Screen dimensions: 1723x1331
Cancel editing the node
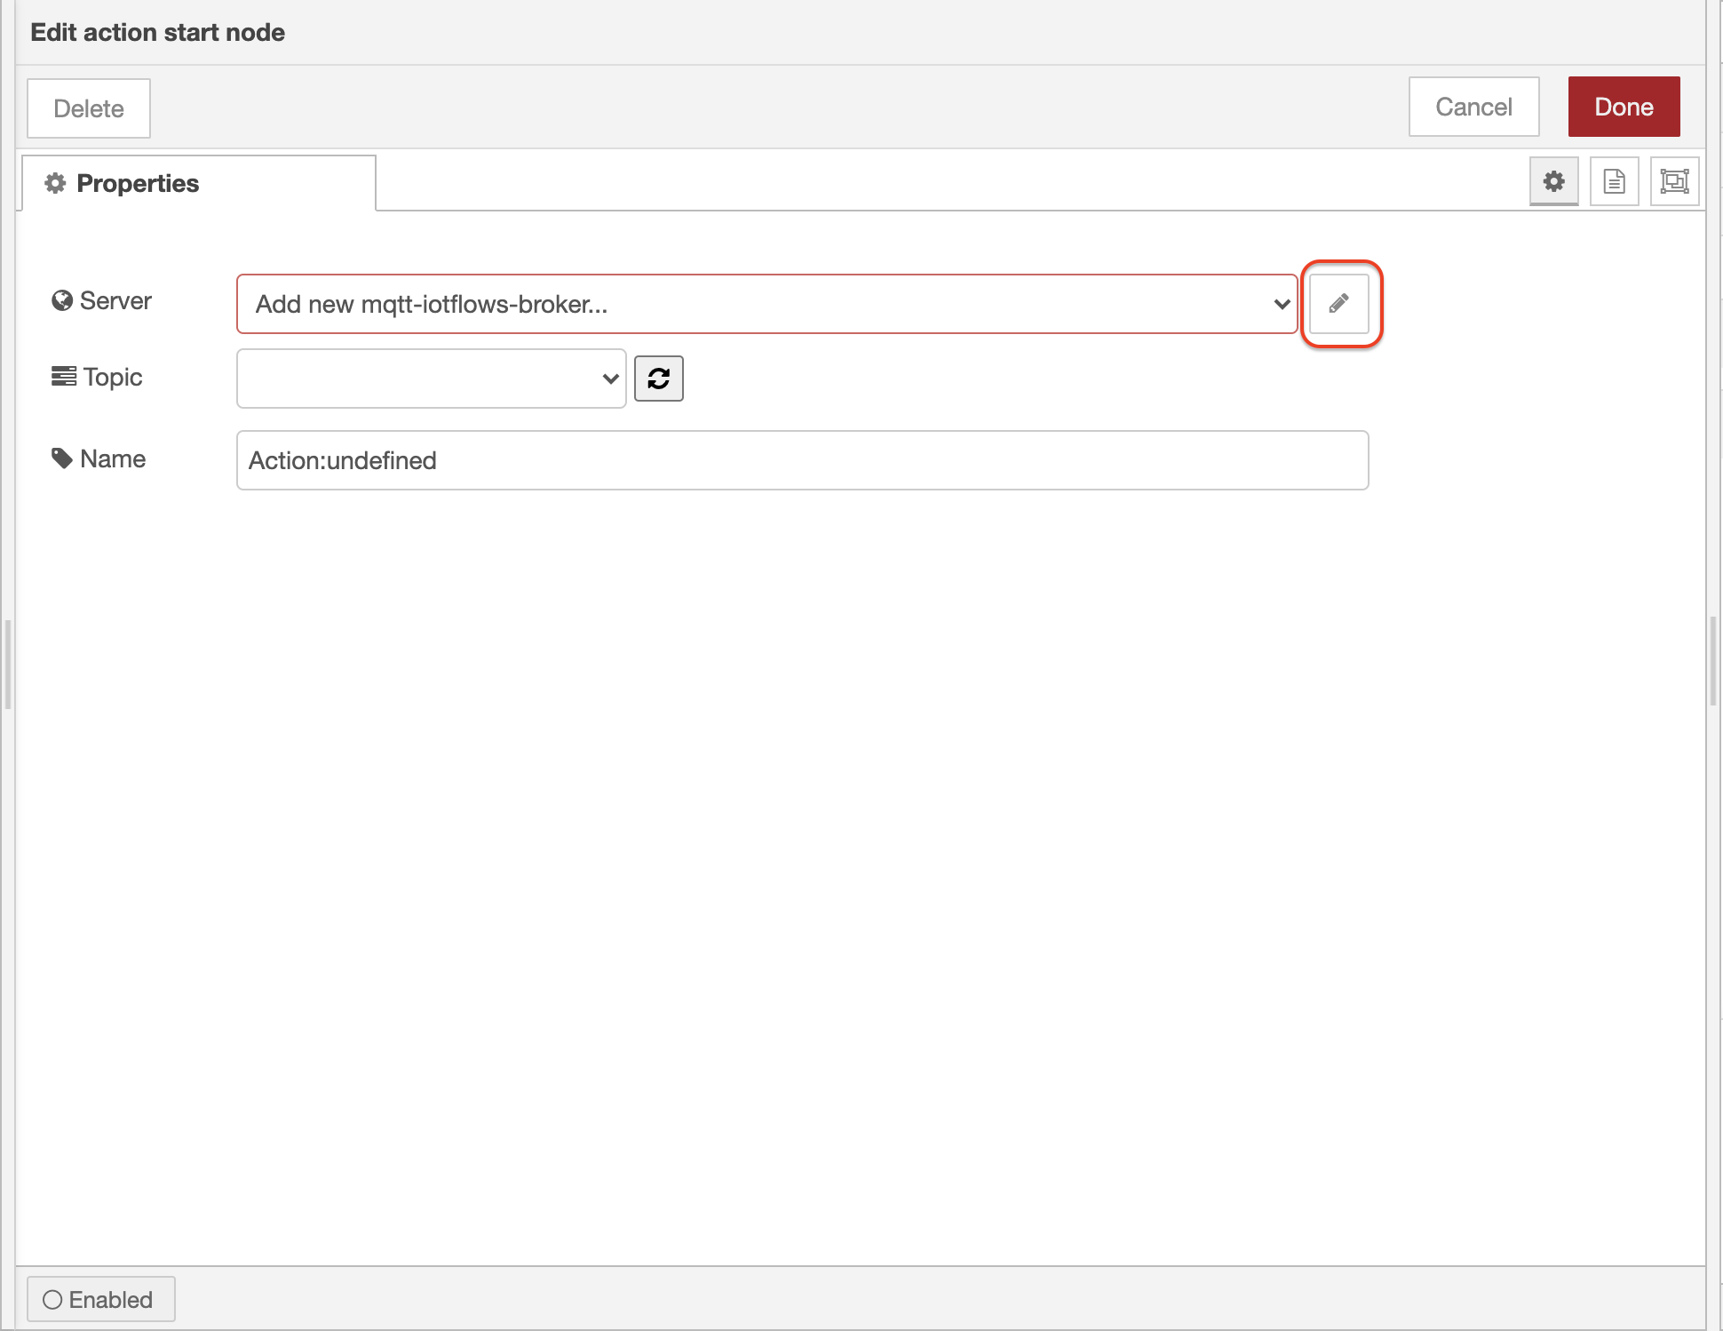click(x=1473, y=107)
